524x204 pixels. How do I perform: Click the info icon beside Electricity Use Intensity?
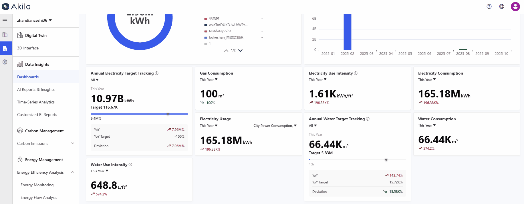click(x=356, y=73)
